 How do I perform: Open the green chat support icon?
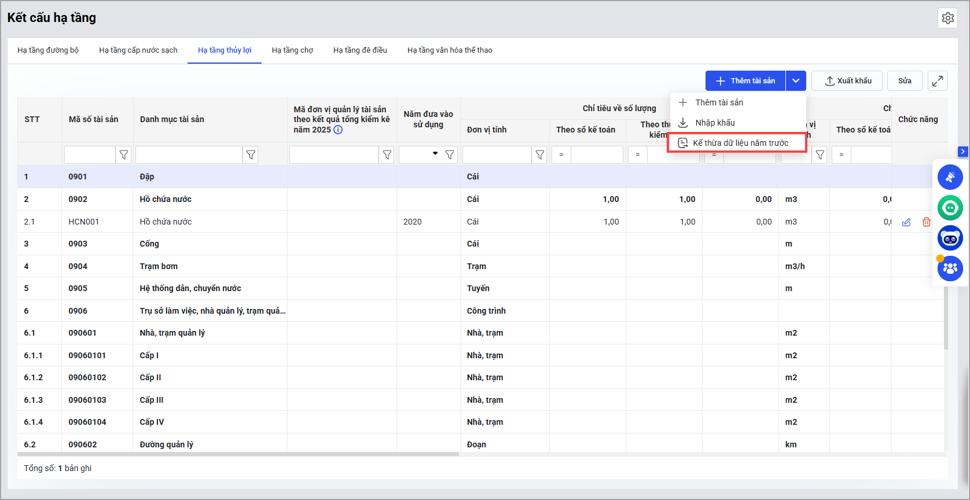point(950,208)
